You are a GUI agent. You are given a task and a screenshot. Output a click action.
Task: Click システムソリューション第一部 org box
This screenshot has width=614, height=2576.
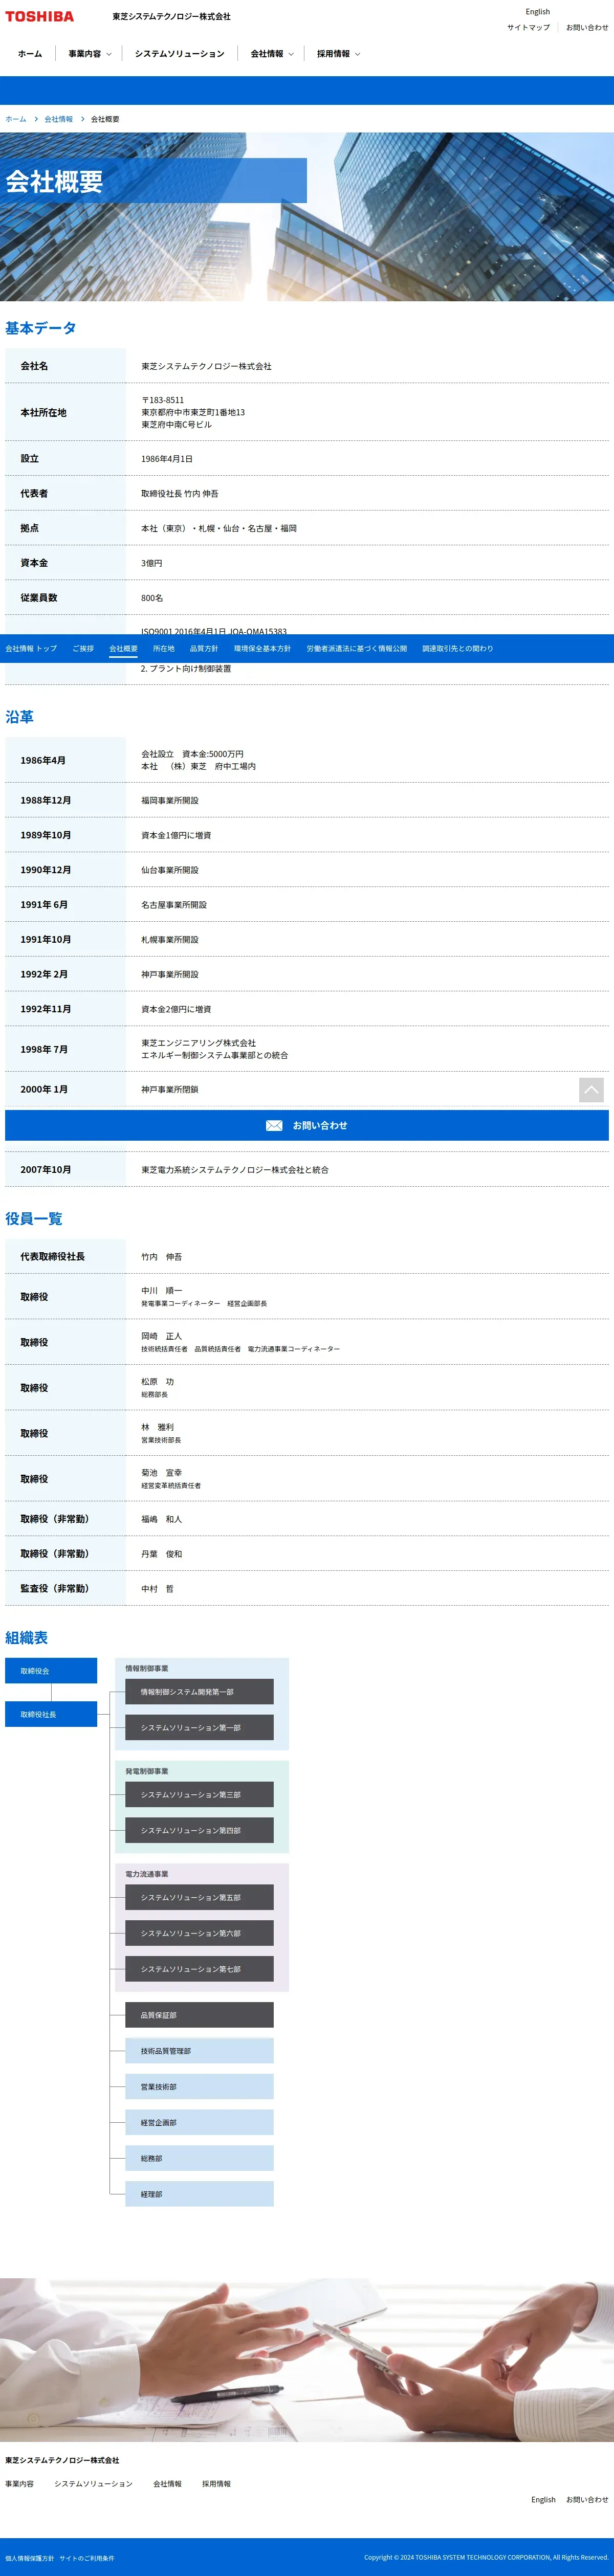tap(199, 1728)
